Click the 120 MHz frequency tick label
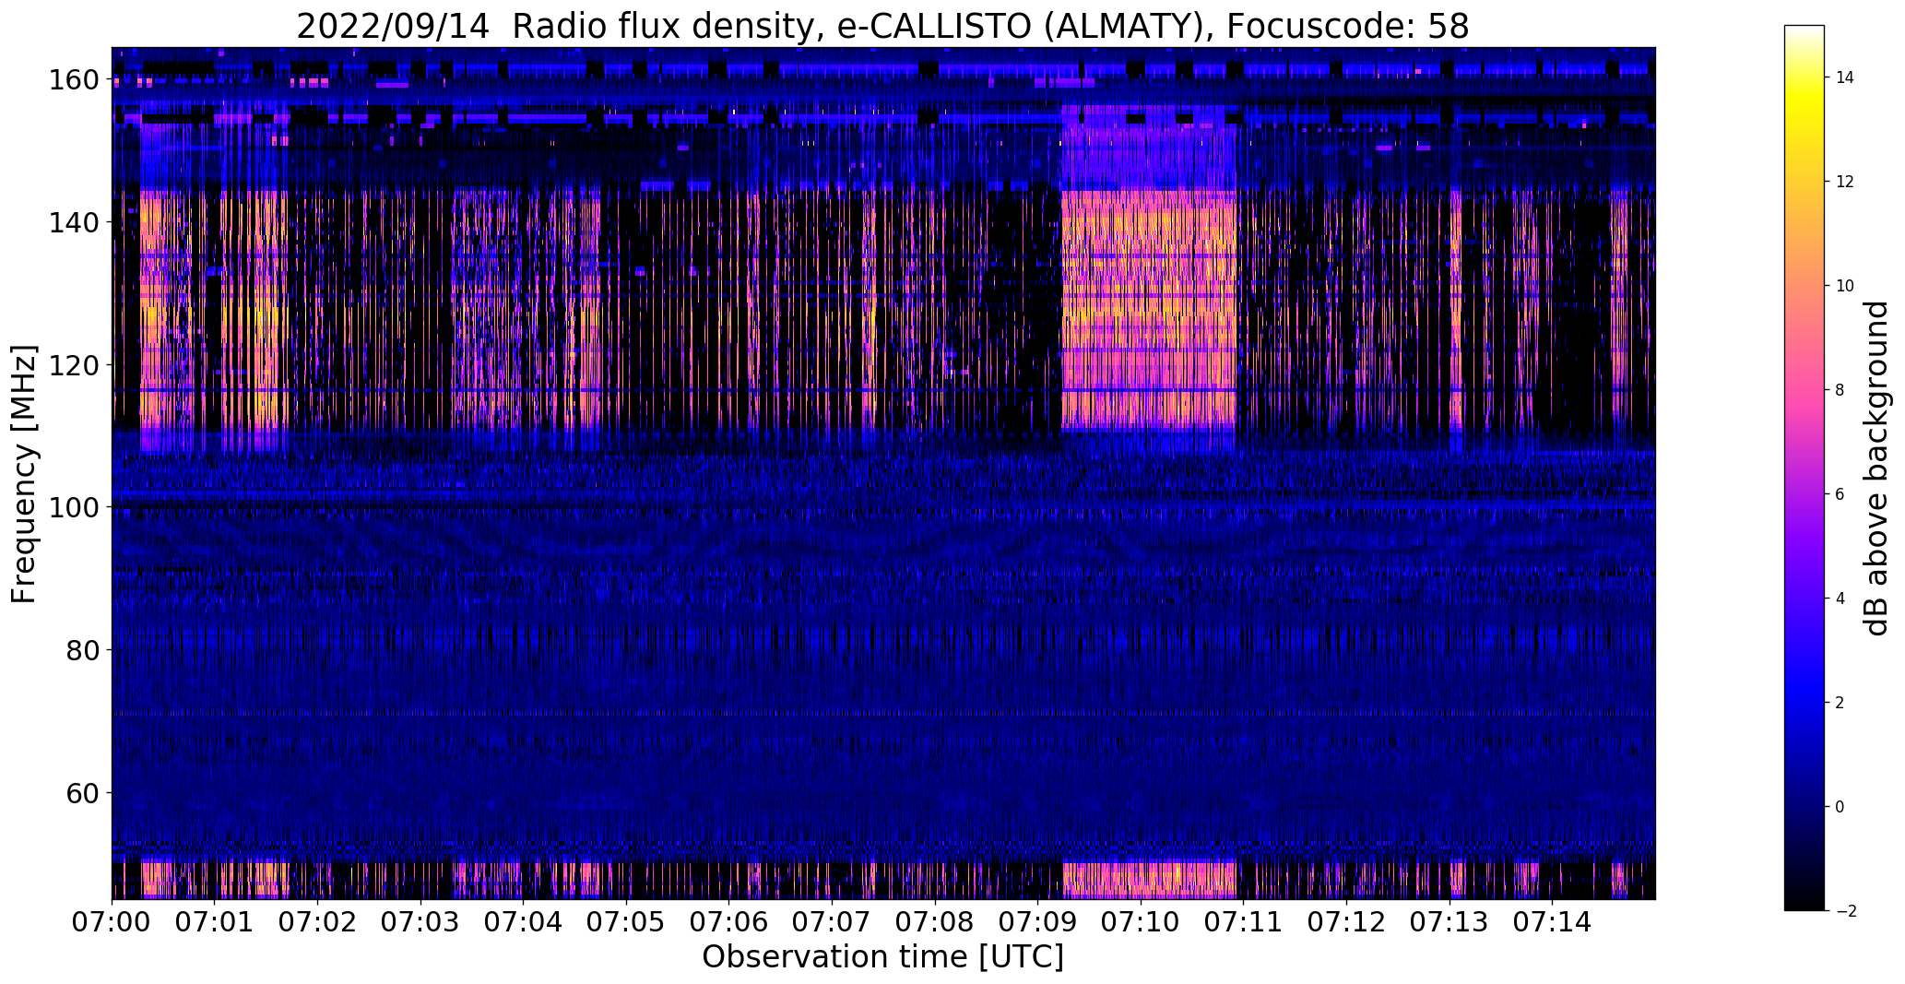The height and width of the screenshot is (984, 1905). click(x=73, y=365)
